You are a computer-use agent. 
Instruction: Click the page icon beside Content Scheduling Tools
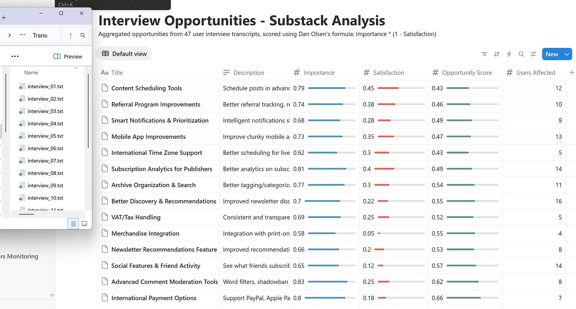(x=104, y=88)
